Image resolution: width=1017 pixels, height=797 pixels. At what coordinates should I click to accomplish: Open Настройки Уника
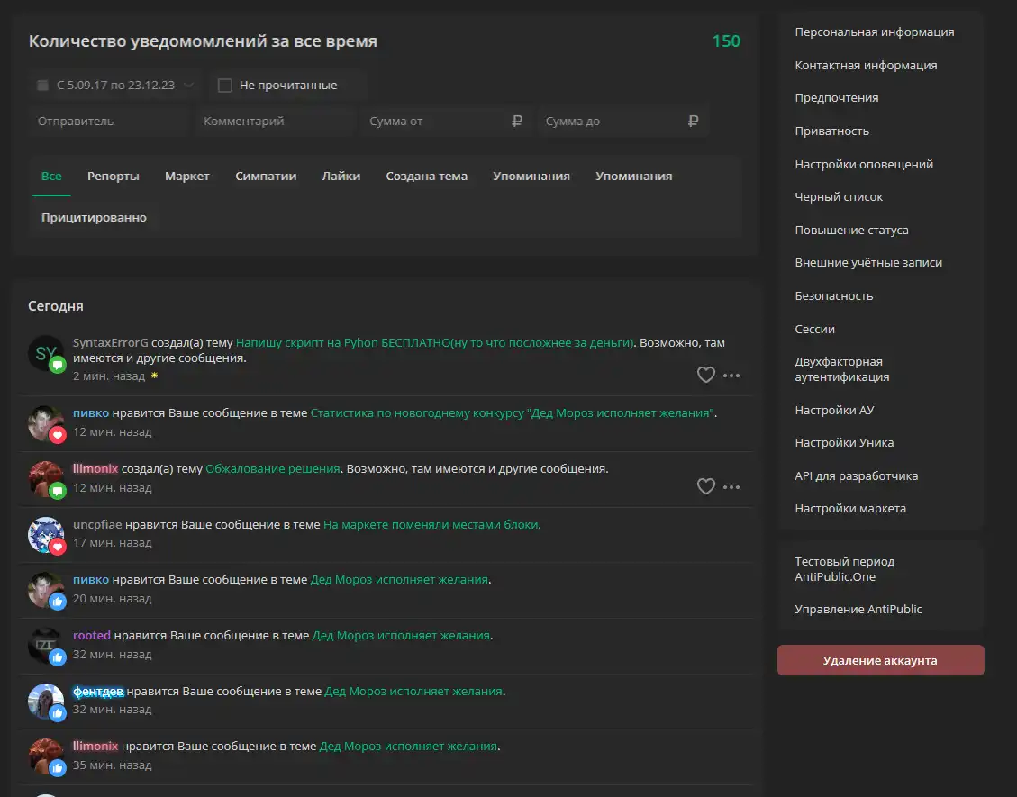point(844,442)
